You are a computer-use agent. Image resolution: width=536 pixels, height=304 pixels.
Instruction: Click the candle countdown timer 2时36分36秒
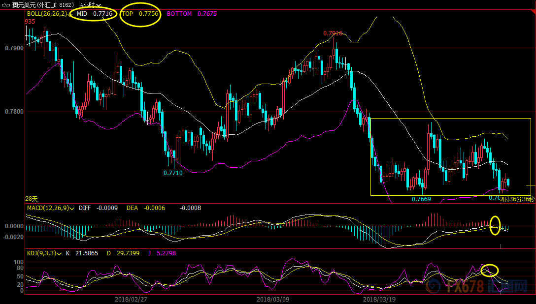(517, 199)
